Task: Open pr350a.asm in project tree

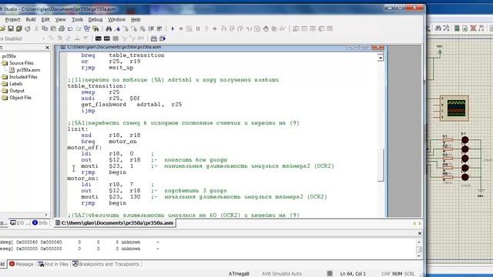Action: point(29,70)
